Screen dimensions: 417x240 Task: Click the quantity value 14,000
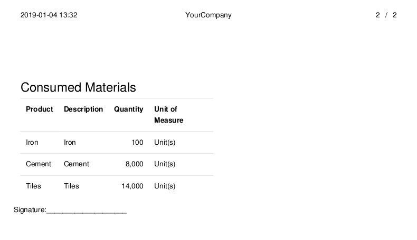(132, 186)
